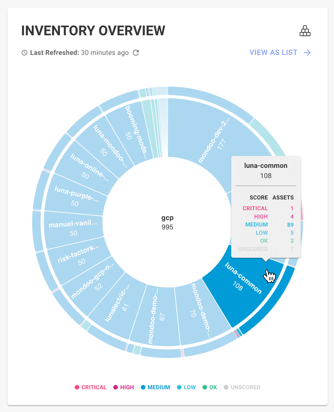Screen dimensions: 334x412
Task: Toggle the CRITICAL legend filter
Action: [91, 387]
